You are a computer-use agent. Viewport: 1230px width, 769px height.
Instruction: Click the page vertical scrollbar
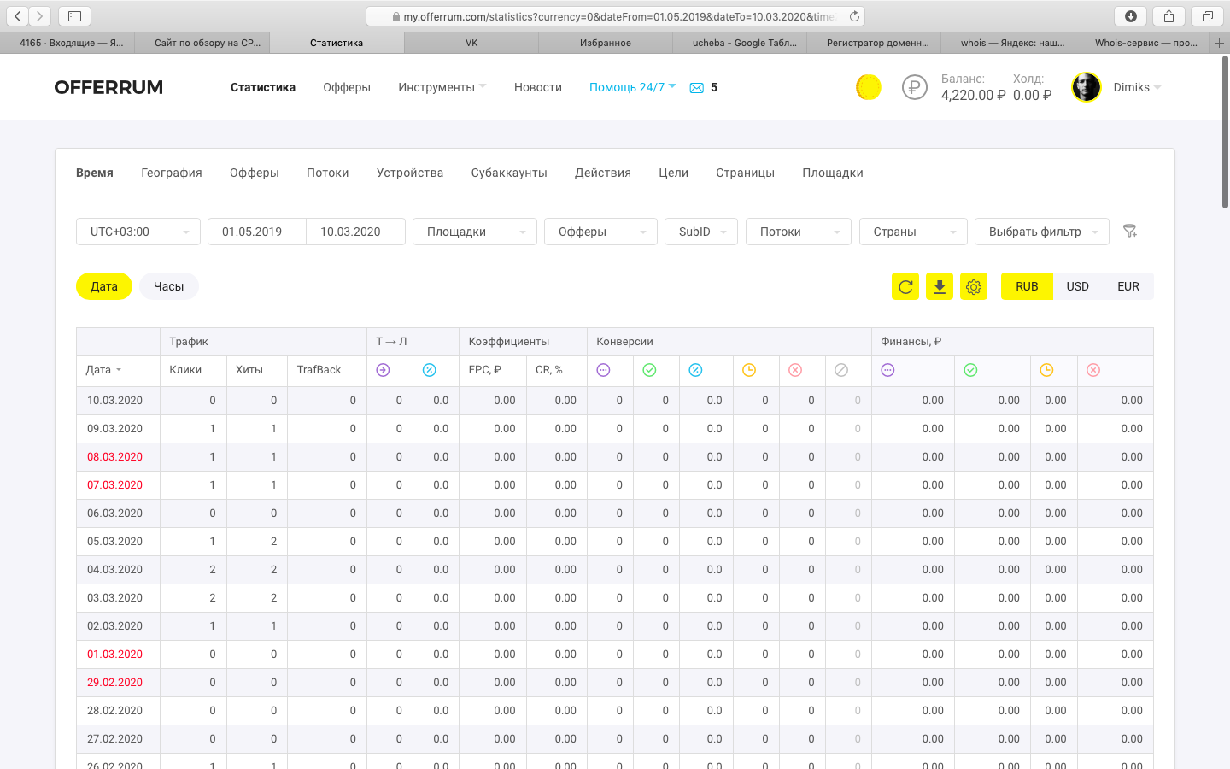pos(1225,137)
